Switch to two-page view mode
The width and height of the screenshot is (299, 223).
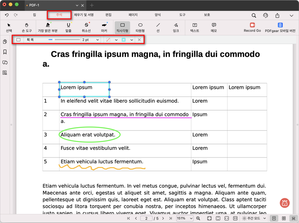point(283,218)
